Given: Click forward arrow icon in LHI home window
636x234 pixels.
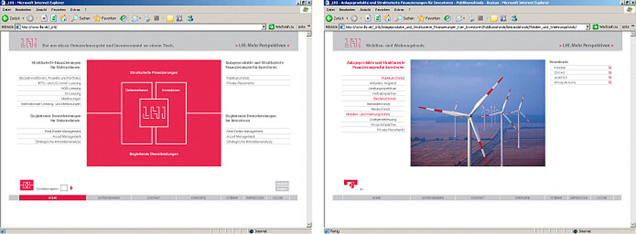Looking at the screenshot, I should pos(30,18).
